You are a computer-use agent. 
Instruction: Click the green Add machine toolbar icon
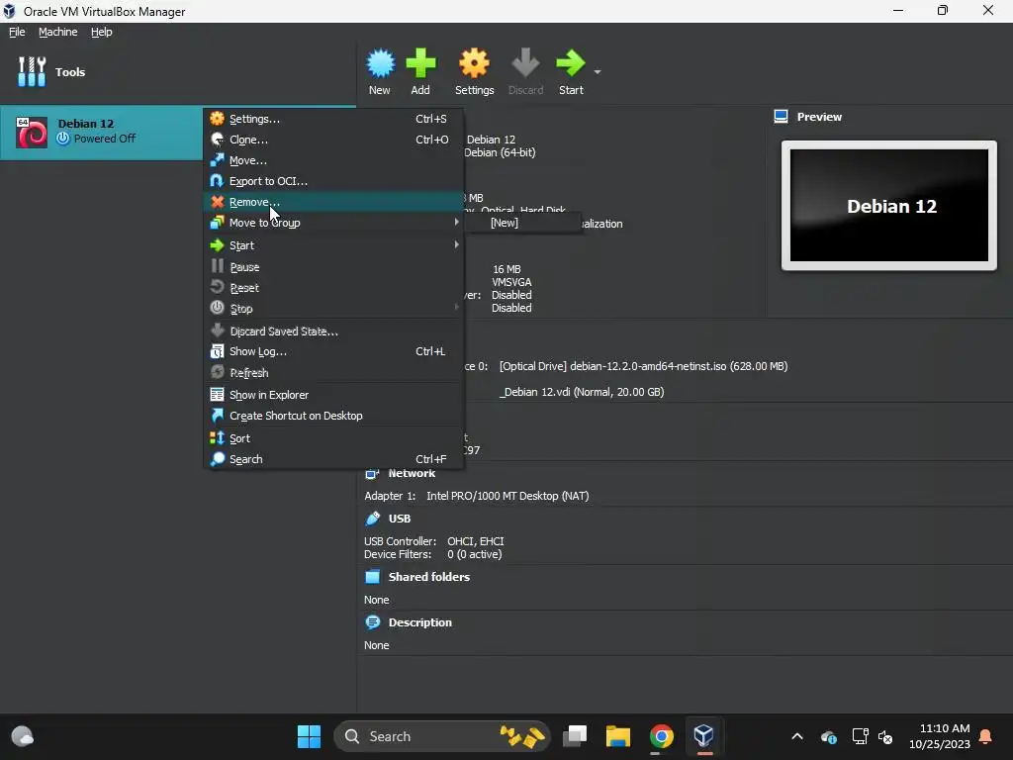[420, 63]
